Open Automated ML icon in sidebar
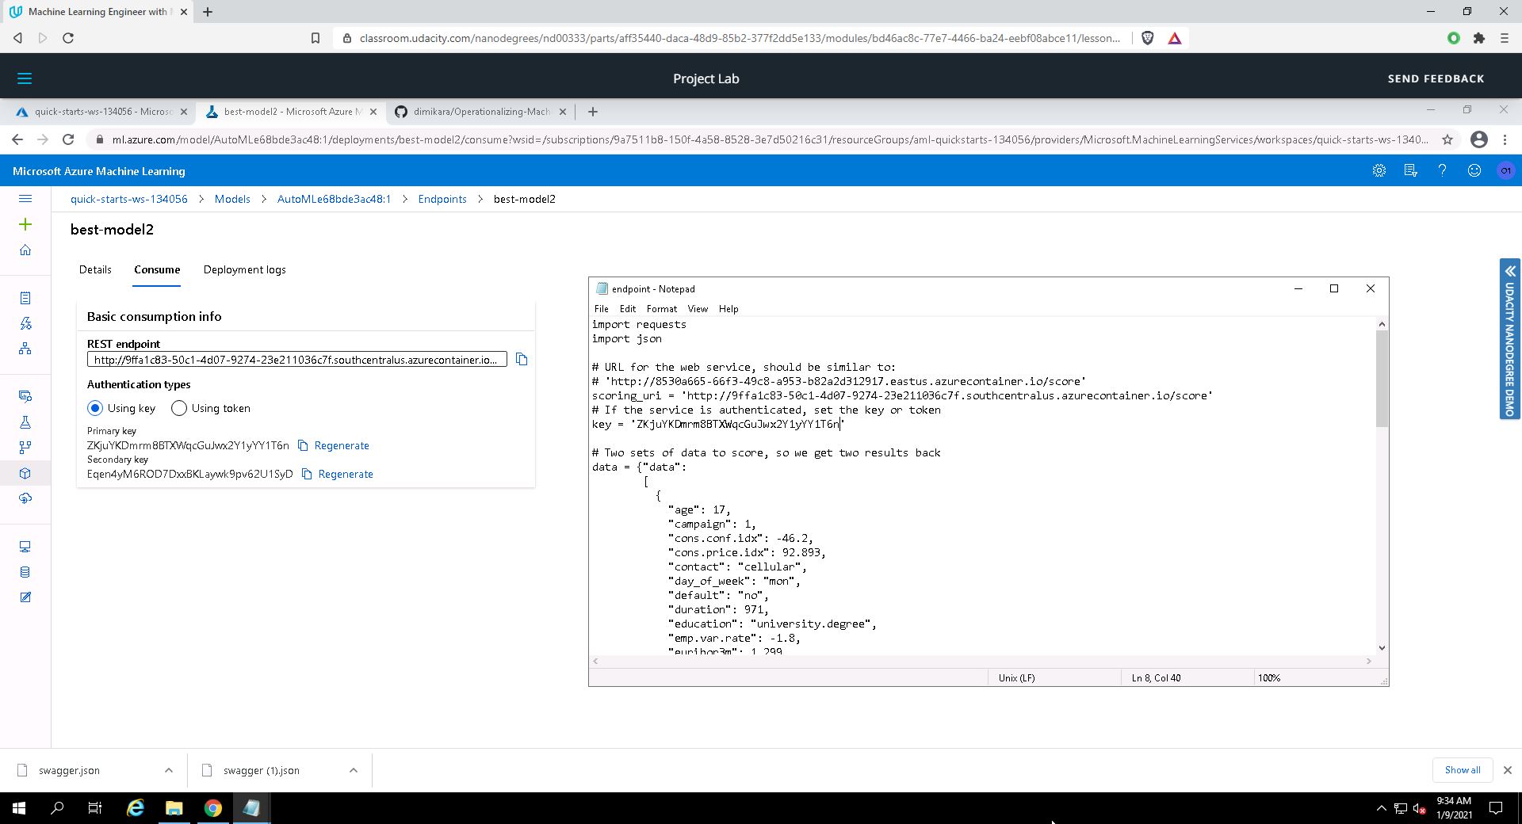The width and height of the screenshot is (1522, 824). pyautogui.click(x=25, y=323)
